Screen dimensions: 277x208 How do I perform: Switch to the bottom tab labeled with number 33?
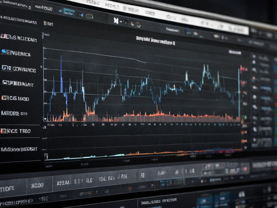(x=142, y=175)
